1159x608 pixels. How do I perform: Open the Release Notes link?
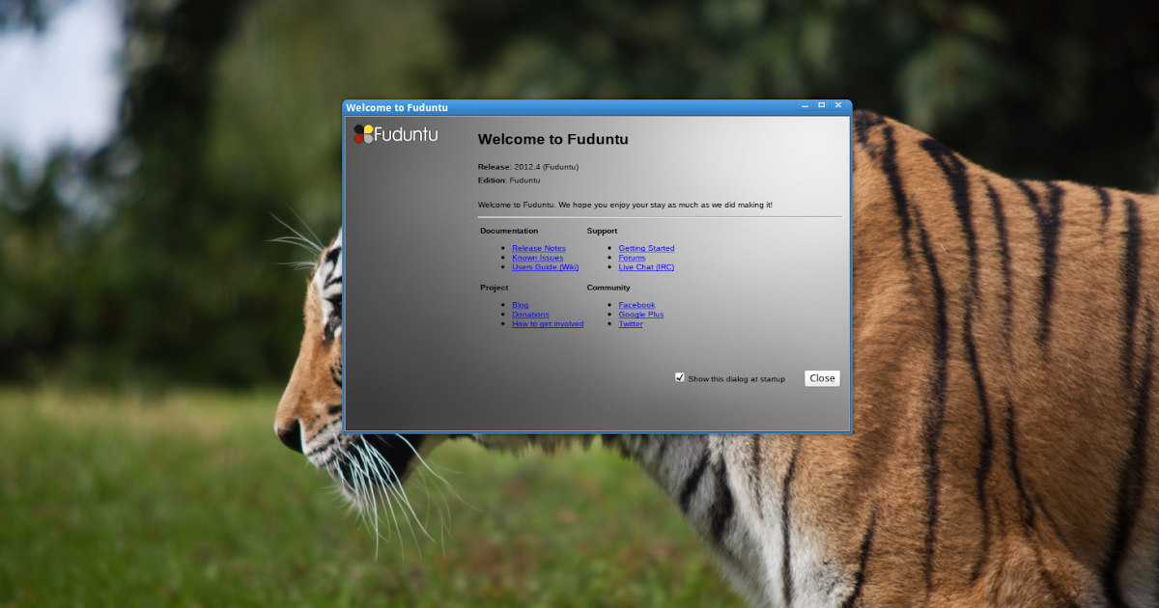click(x=538, y=248)
